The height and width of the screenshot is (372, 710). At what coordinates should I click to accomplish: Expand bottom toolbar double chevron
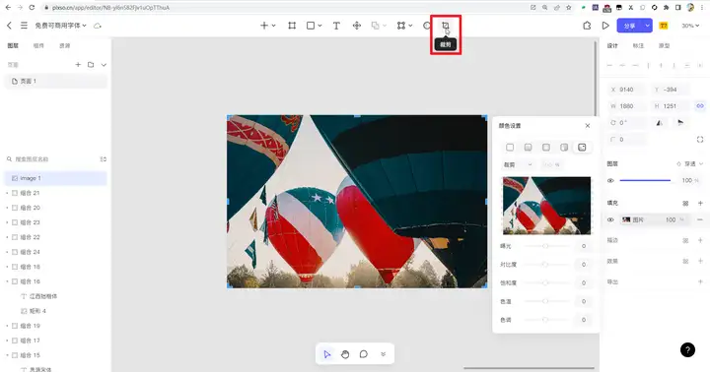[x=383, y=354]
